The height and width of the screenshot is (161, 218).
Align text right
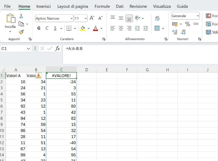[129, 28]
